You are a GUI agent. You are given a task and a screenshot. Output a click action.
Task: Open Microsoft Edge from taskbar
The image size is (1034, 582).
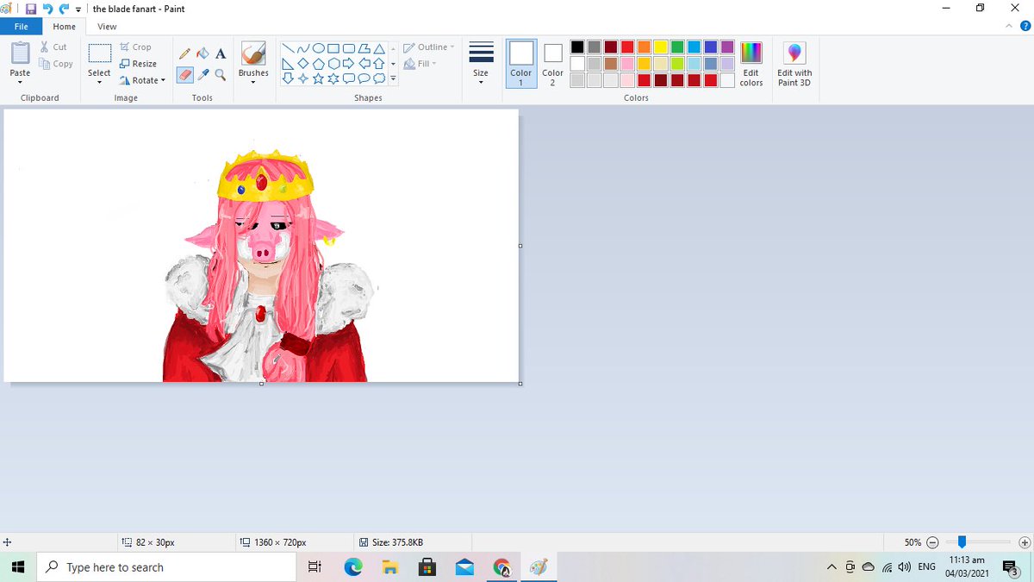point(353,567)
